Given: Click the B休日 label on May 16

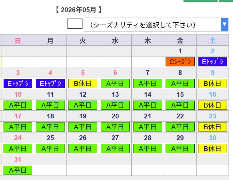Looking at the screenshot, I should (213, 105).
